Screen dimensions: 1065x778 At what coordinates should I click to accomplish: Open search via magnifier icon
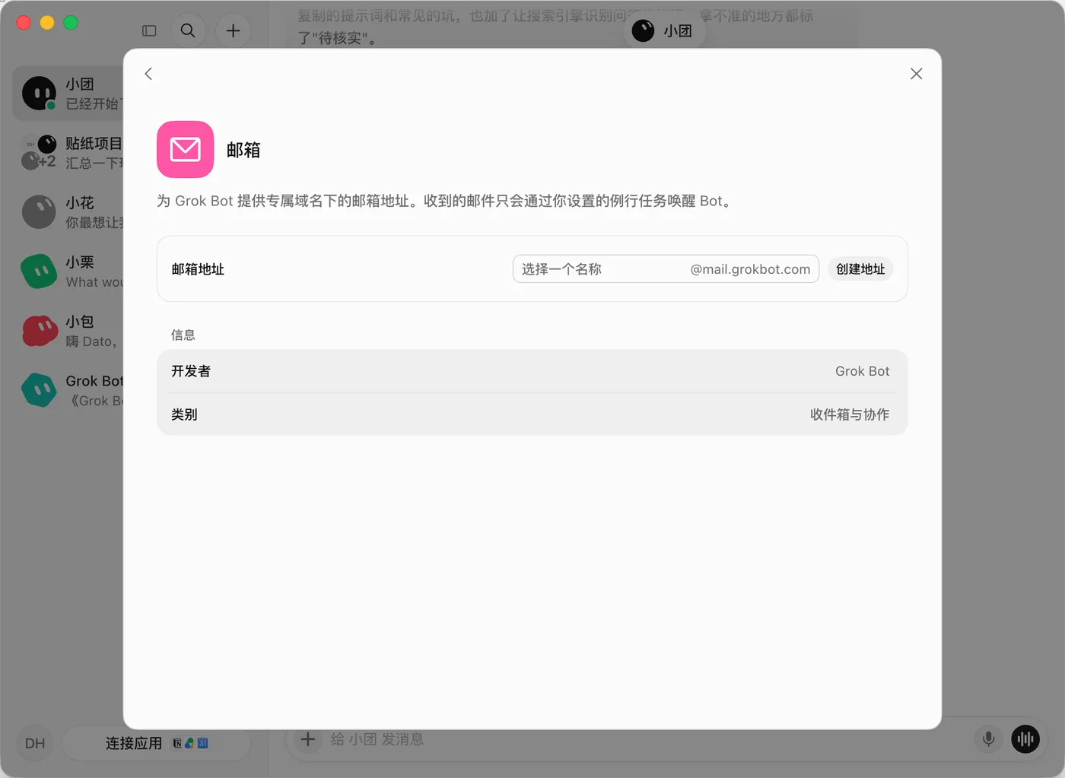coord(188,30)
